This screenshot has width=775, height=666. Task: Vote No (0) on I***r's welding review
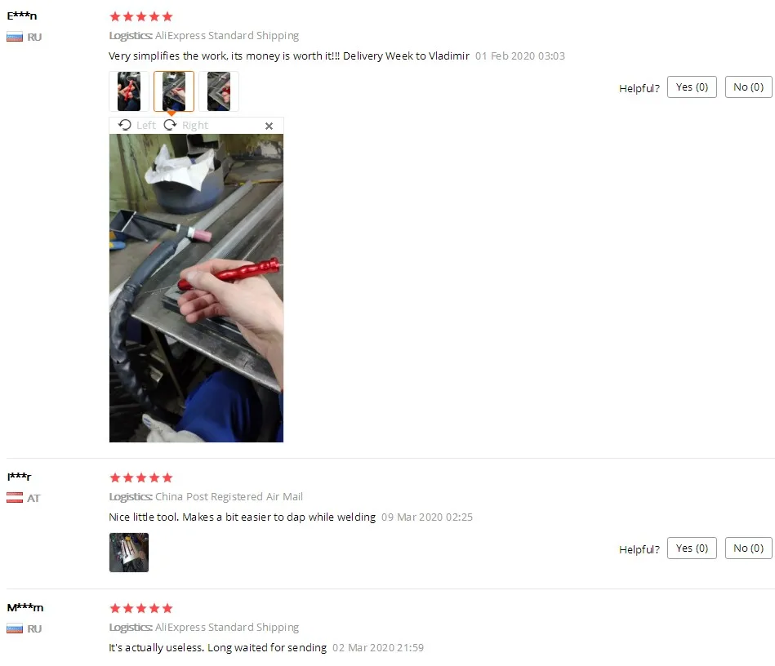(748, 548)
